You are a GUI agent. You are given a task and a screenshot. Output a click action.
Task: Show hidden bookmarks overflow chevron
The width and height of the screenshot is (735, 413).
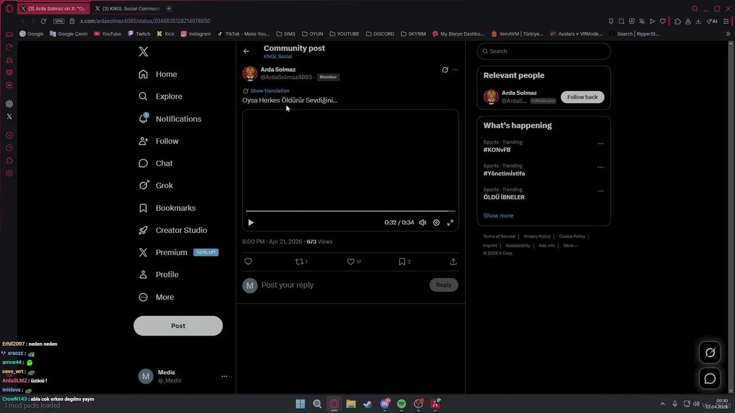(729, 34)
